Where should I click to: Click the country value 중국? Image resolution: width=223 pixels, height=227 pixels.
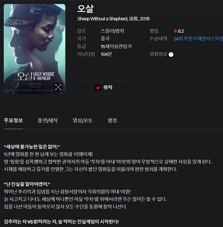pyautogui.click(x=105, y=39)
